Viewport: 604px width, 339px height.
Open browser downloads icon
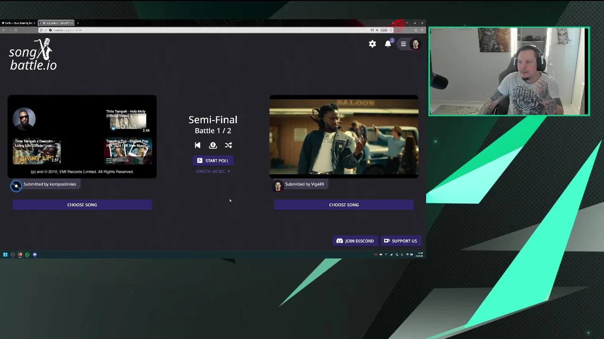point(416,30)
